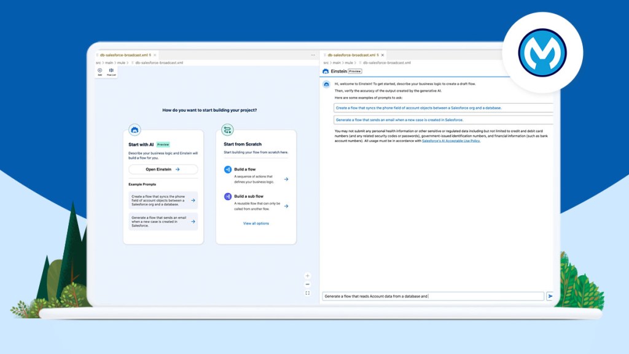Screen dimensions: 629x354
Task: Open the left editor's more actions menu
Action: point(313,55)
